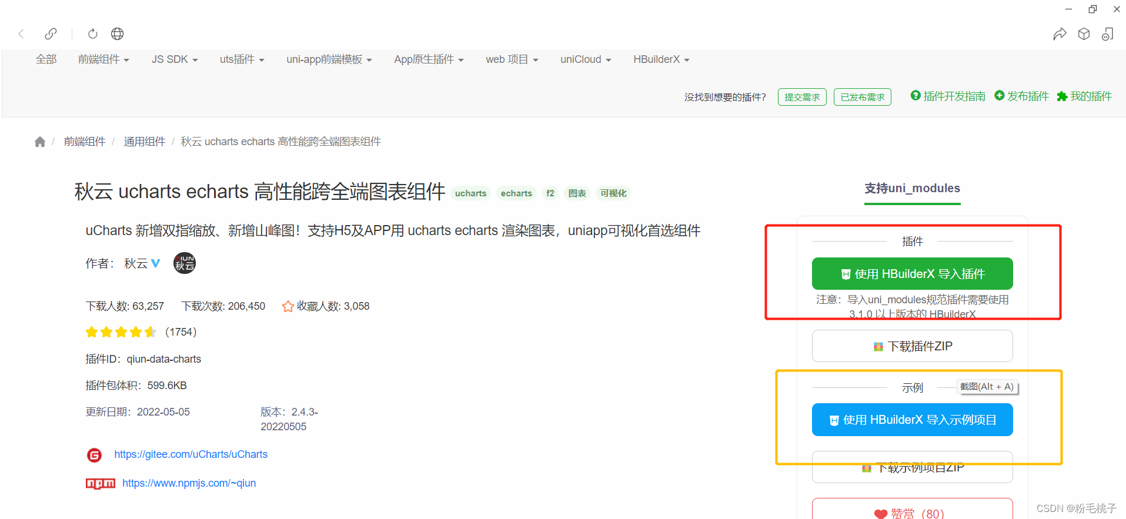This screenshot has width=1126, height=519.
Task: Click the (1754) ratings count
Action: tap(181, 332)
